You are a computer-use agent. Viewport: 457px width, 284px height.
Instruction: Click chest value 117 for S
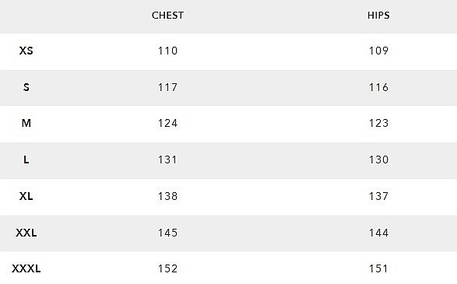point(167,87)
